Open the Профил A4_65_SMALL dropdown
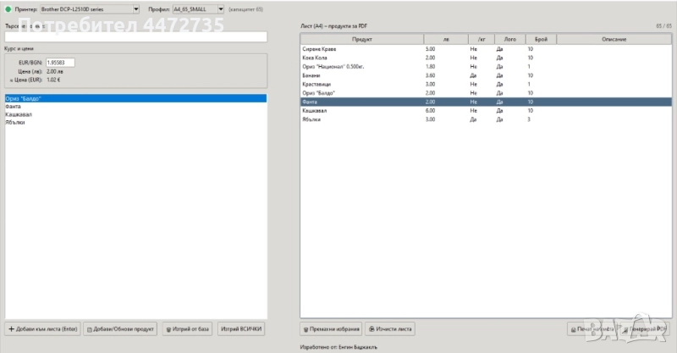Viewport: 677px width, 353px height. [199, 8]
